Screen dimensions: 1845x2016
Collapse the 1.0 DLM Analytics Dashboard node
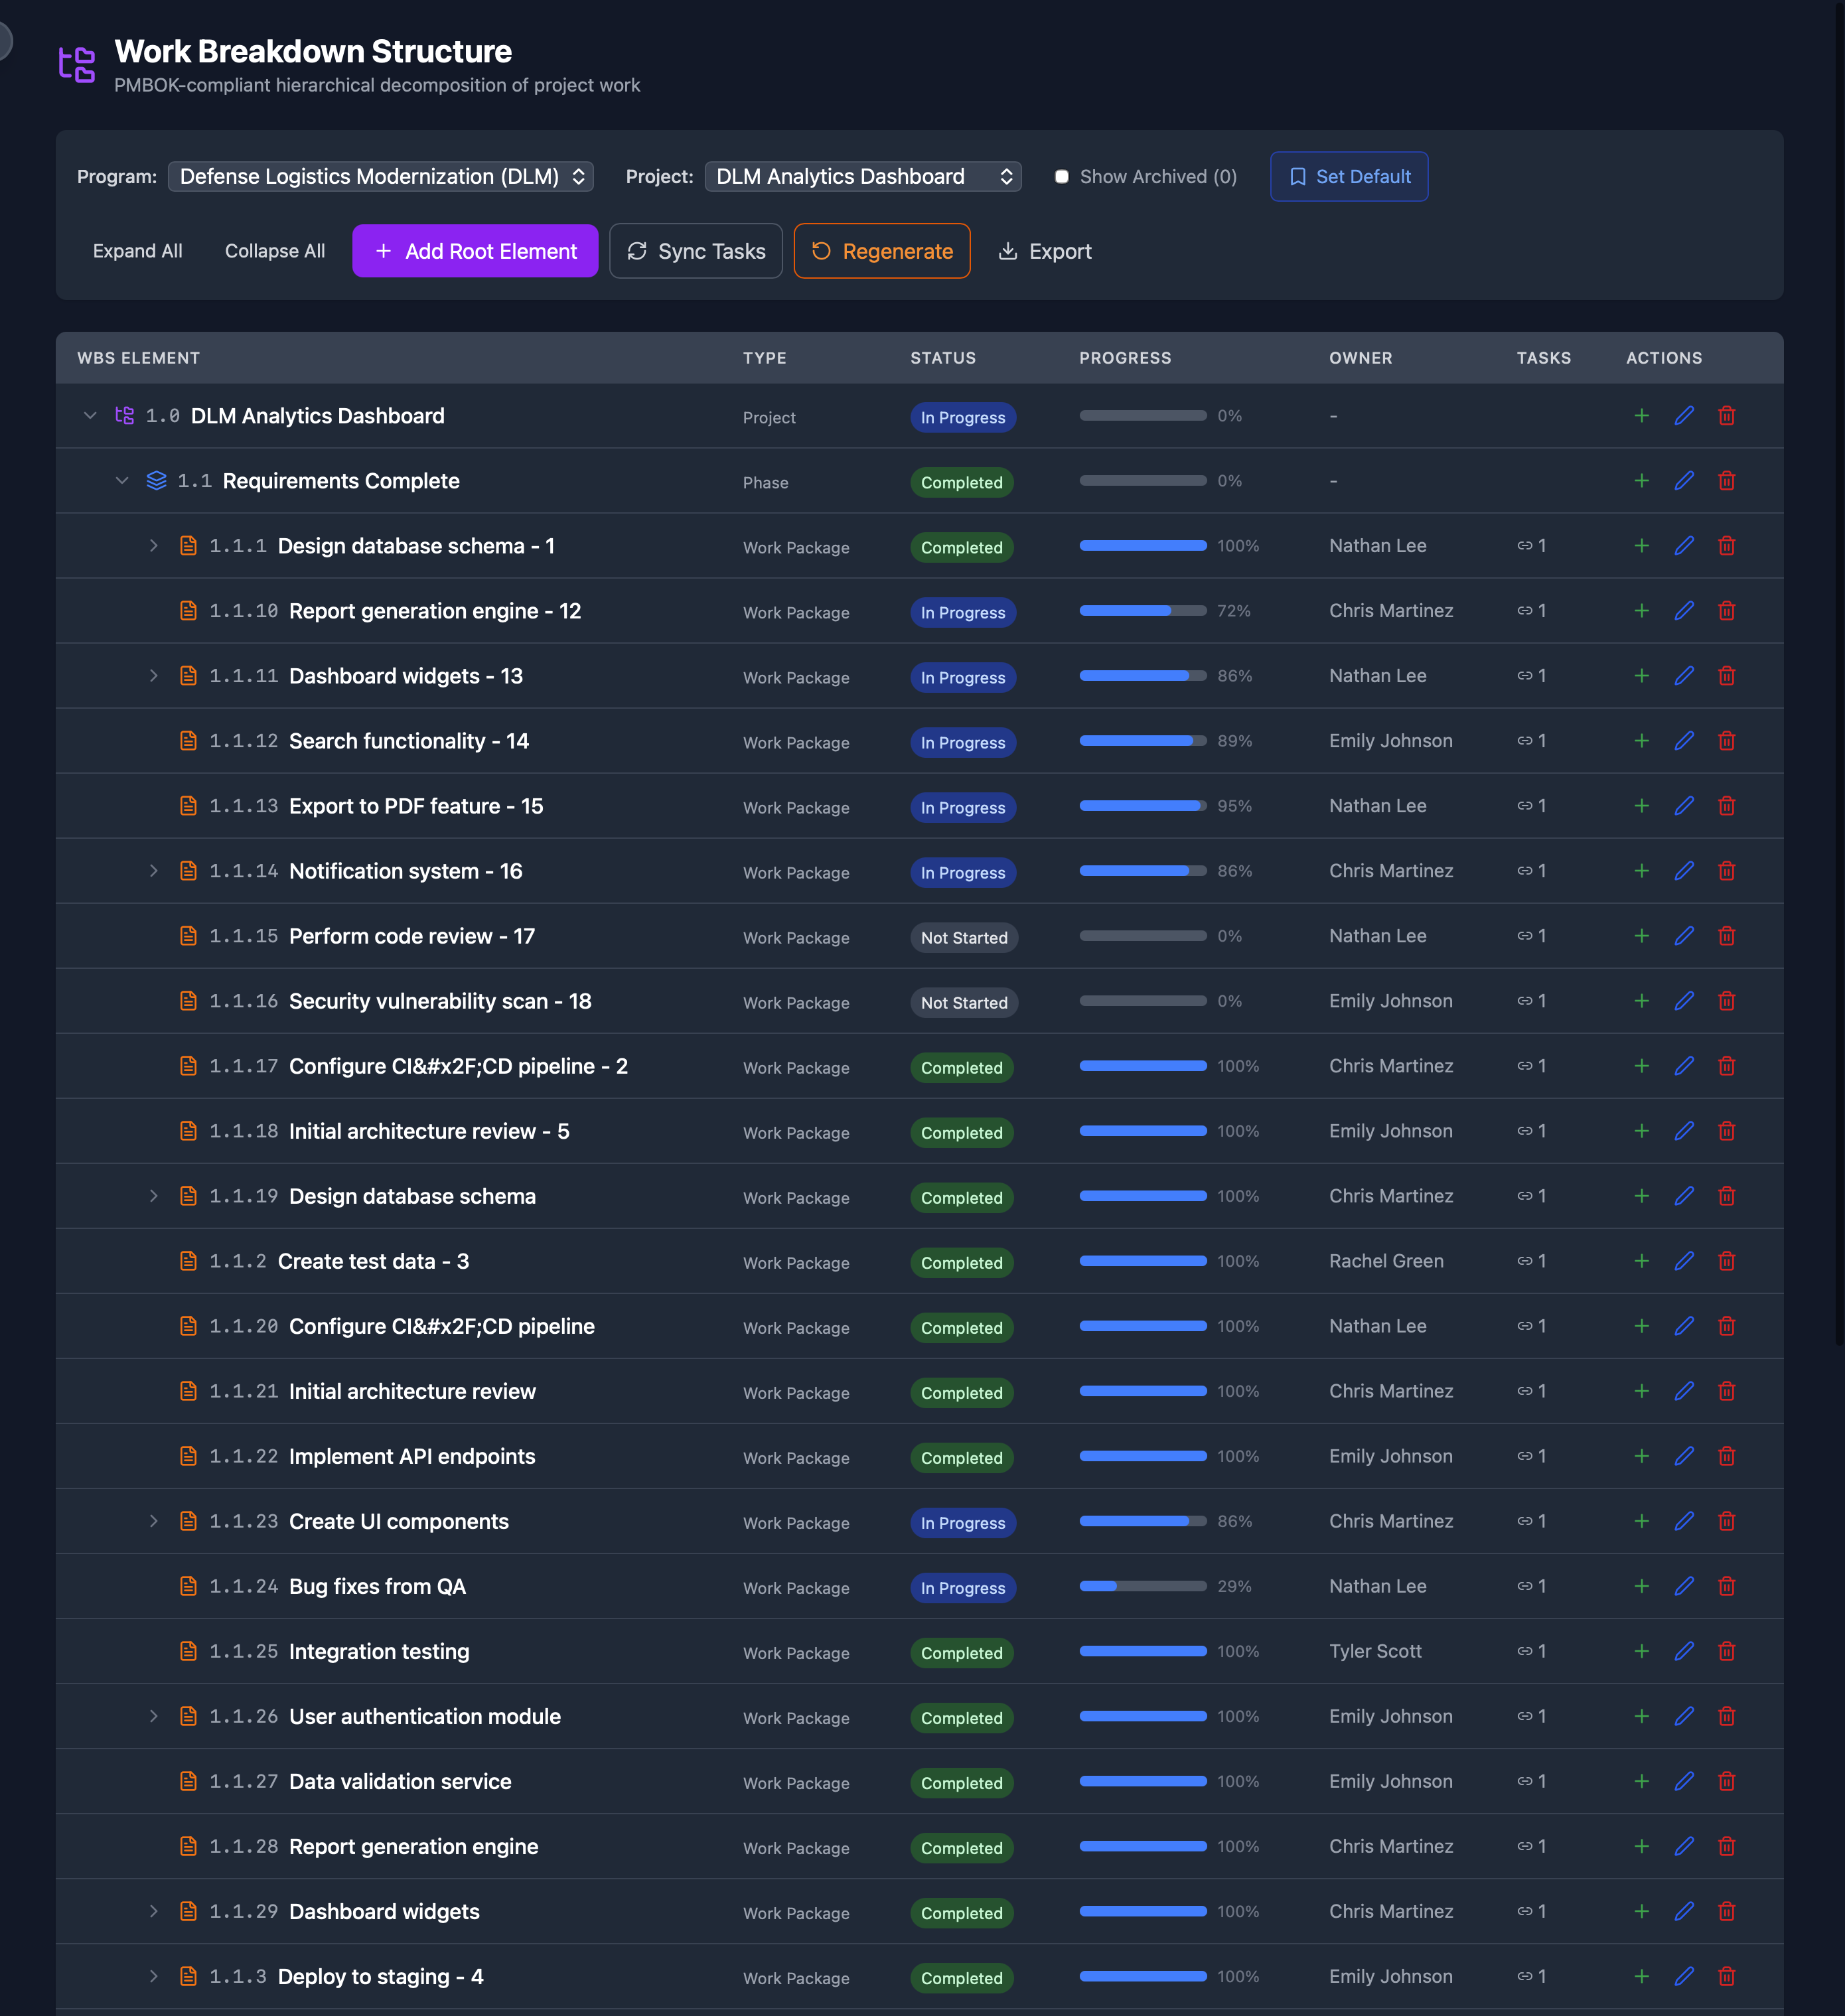pyautogui.click(x=90, y=416)
